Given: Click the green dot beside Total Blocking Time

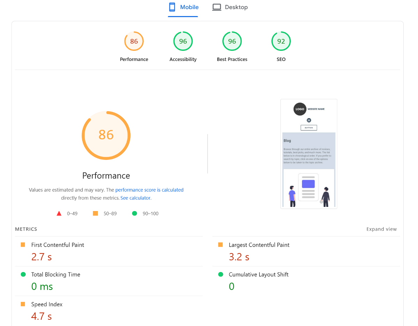Looking at the screenshot, I should pos(23,274).
